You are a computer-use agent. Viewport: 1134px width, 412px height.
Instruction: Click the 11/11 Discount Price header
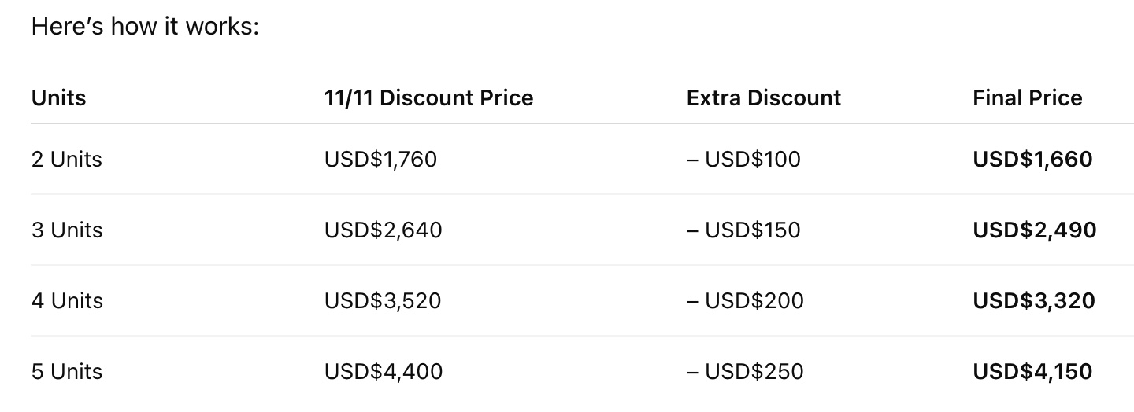click(428, 98)
